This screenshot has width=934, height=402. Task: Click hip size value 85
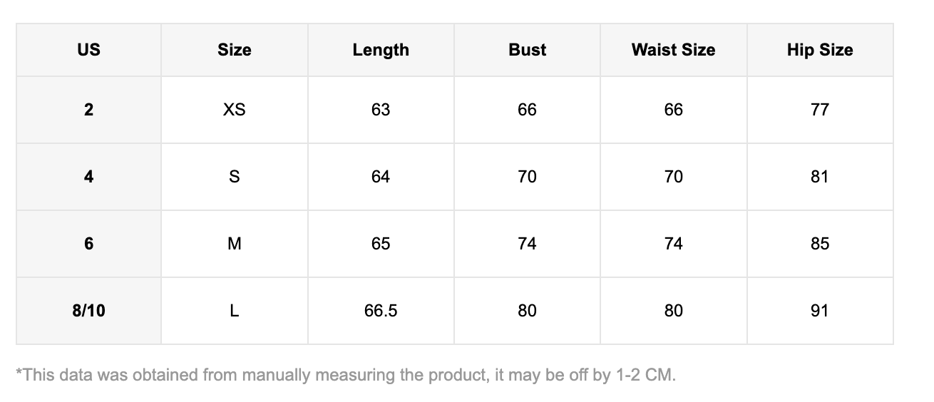[820, 244]
